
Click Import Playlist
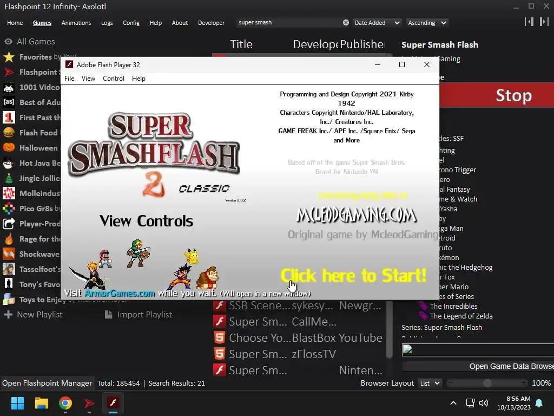pyautogui.click(x=138, y=315)
